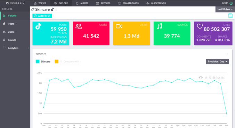Click the people icon in Users card
This screenshot has height=128, width=235.
[x=79, y=26]
